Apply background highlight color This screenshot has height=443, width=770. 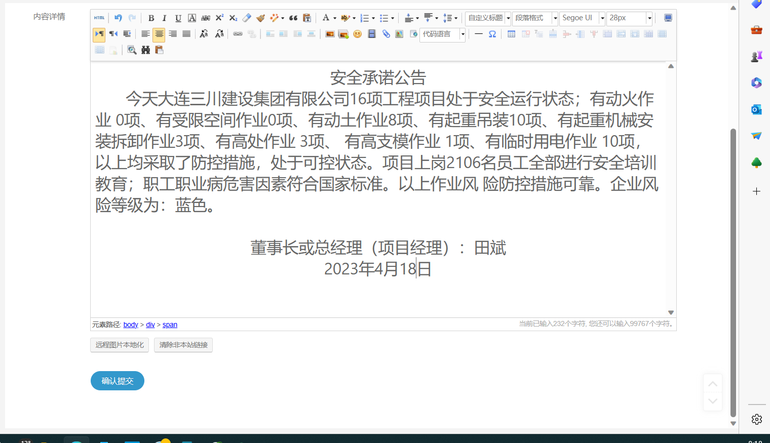345,18
